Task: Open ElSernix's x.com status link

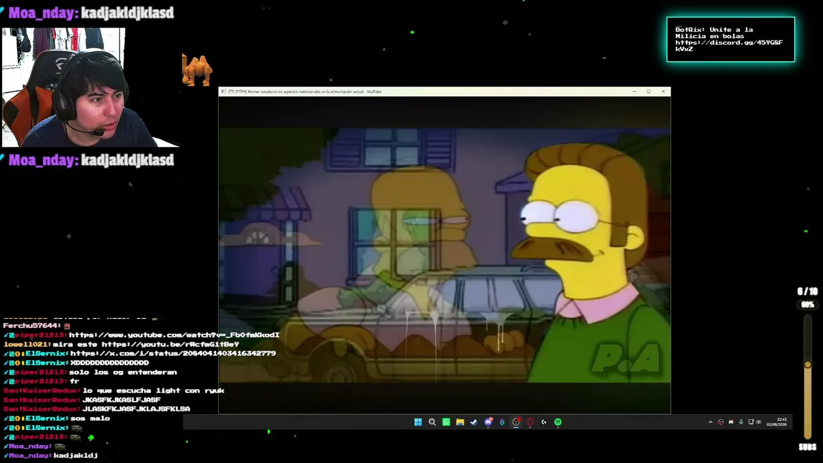Action: [x=173, y=353]
